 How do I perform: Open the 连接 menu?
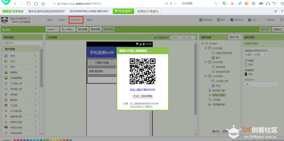point(62,20)
